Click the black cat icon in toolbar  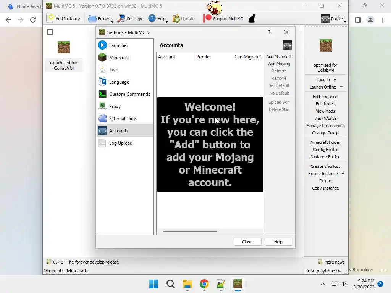click(252, 19)
